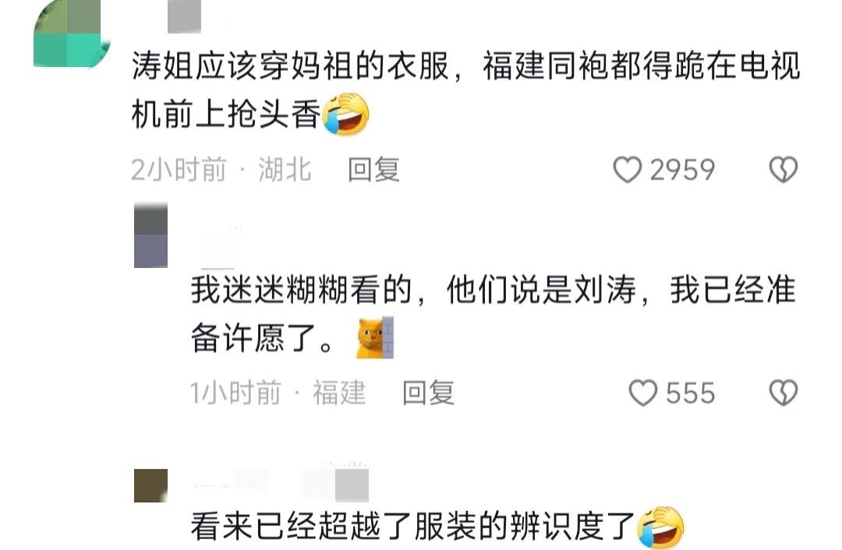Tap the 555 like count

pos(691,393)
